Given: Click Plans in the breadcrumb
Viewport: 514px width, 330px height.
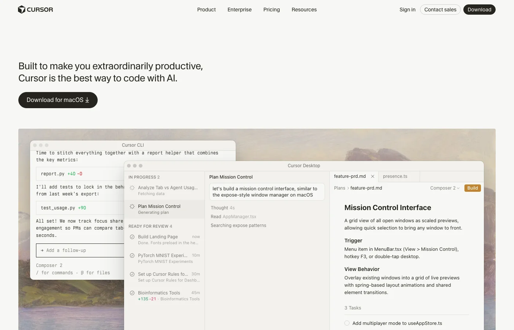Looking at the screenshot, I should pos(340,188).
